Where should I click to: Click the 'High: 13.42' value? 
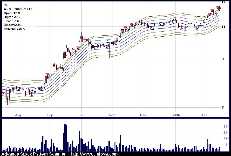12,17
